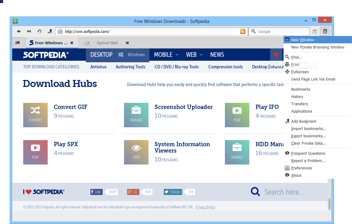The width and height of the screenshot is (352, 224).
Task: Choose Export bookmarks... menu entry
Action: click(318, 136)
